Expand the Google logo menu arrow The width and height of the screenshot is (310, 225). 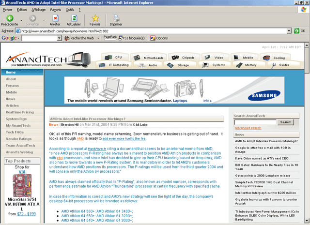[18, 38]
